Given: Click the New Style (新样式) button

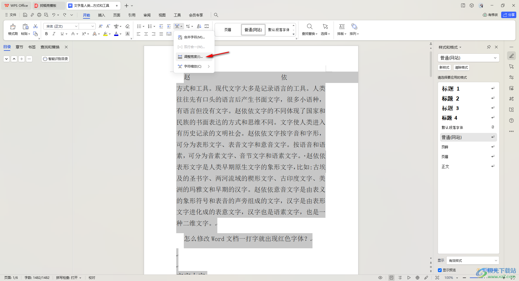Looking at the screenshot, I should coord(444,68).
